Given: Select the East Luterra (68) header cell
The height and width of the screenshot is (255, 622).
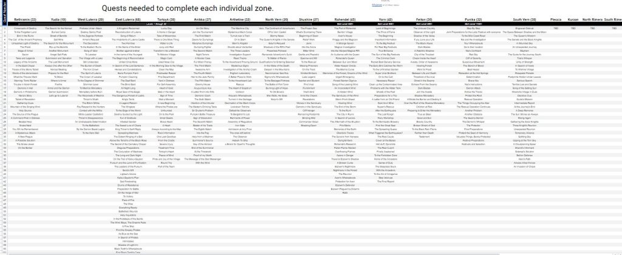Looking at the screenshot, I should 128,19.
